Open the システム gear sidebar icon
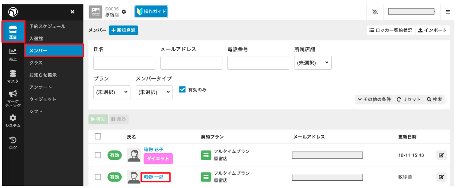The image size is (457, 188). (x=13, y=120)
